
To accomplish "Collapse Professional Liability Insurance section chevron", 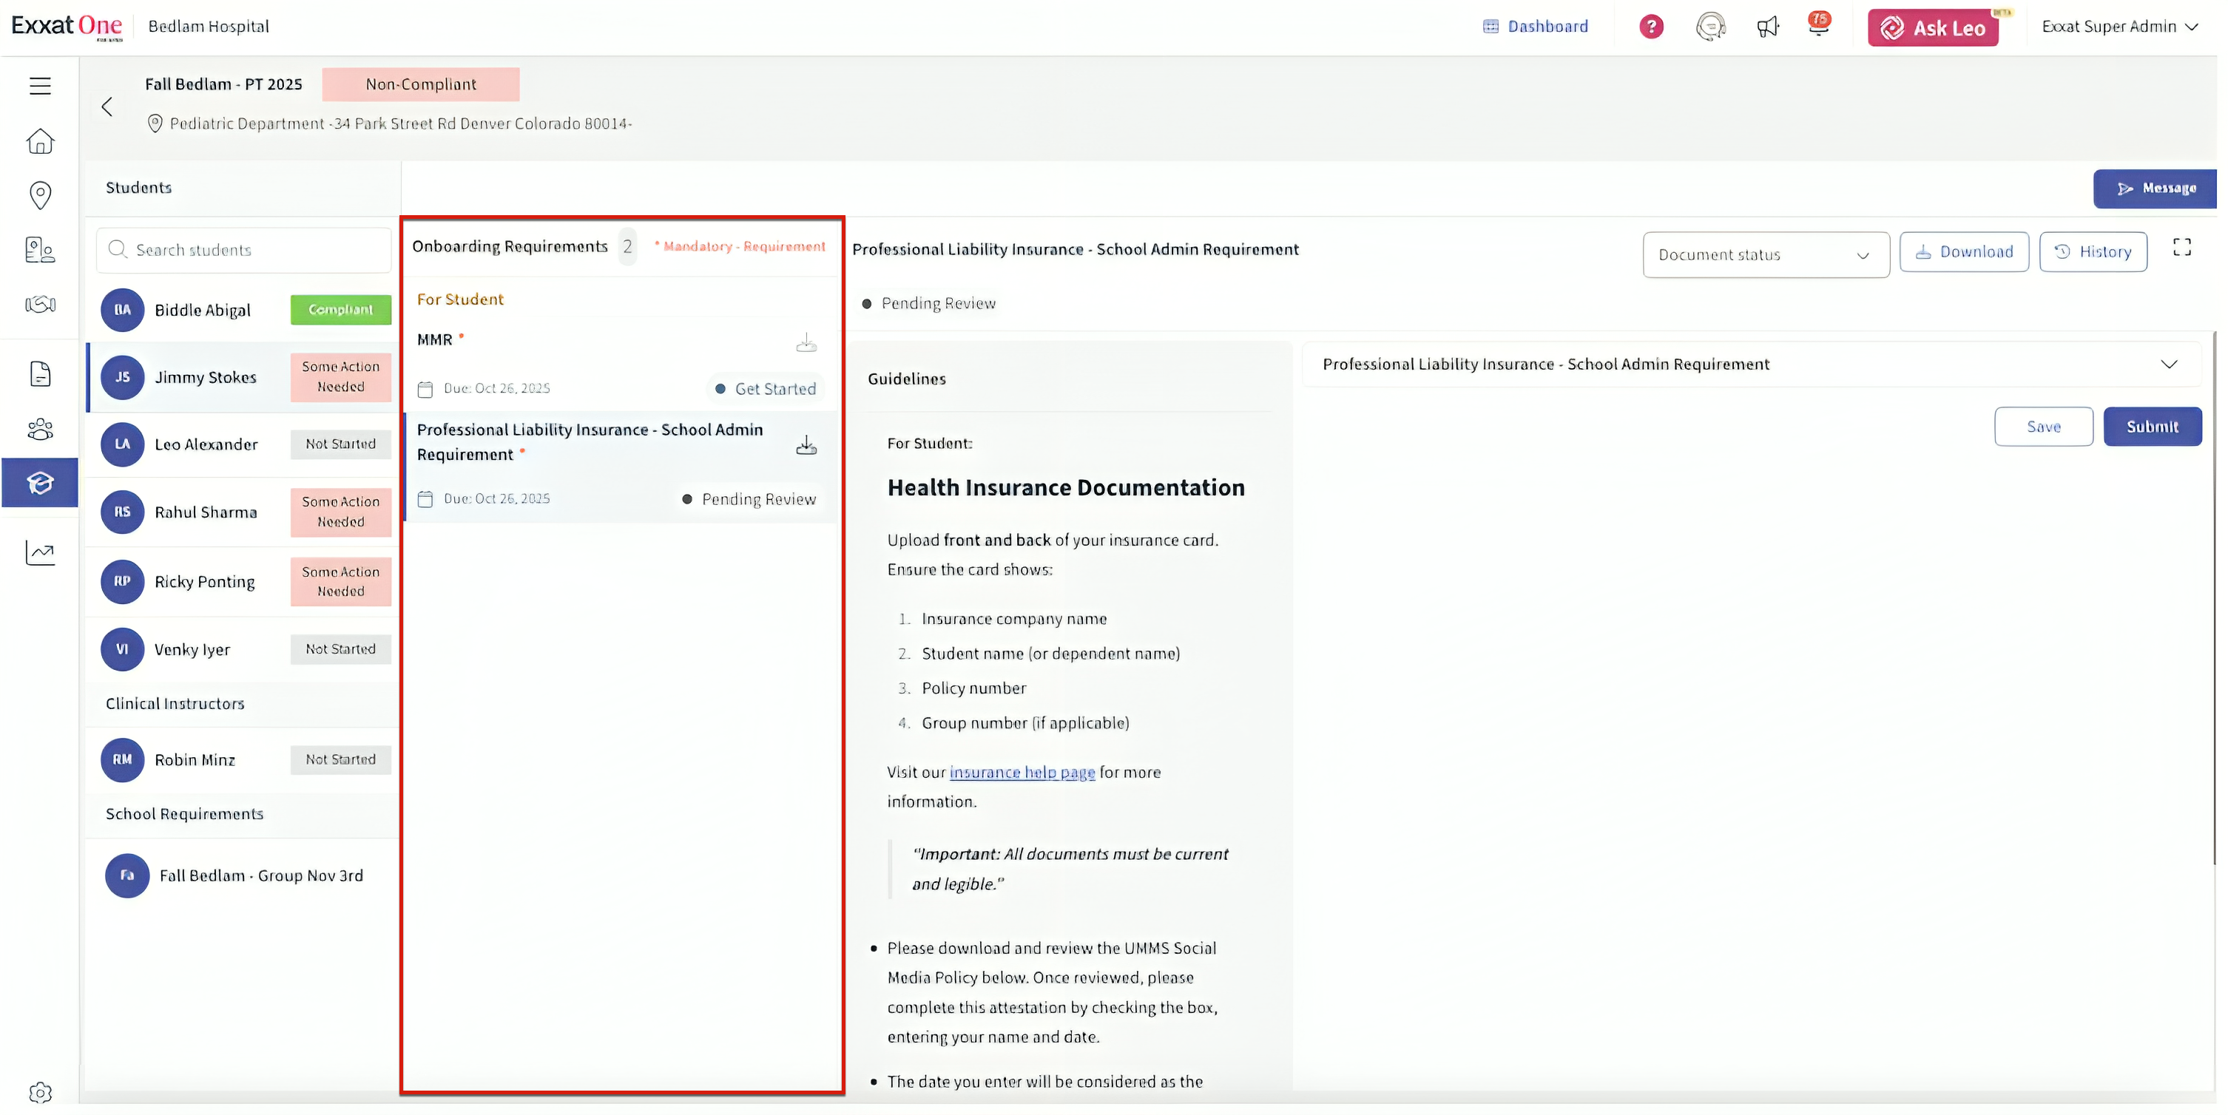I will [2168, 364].
